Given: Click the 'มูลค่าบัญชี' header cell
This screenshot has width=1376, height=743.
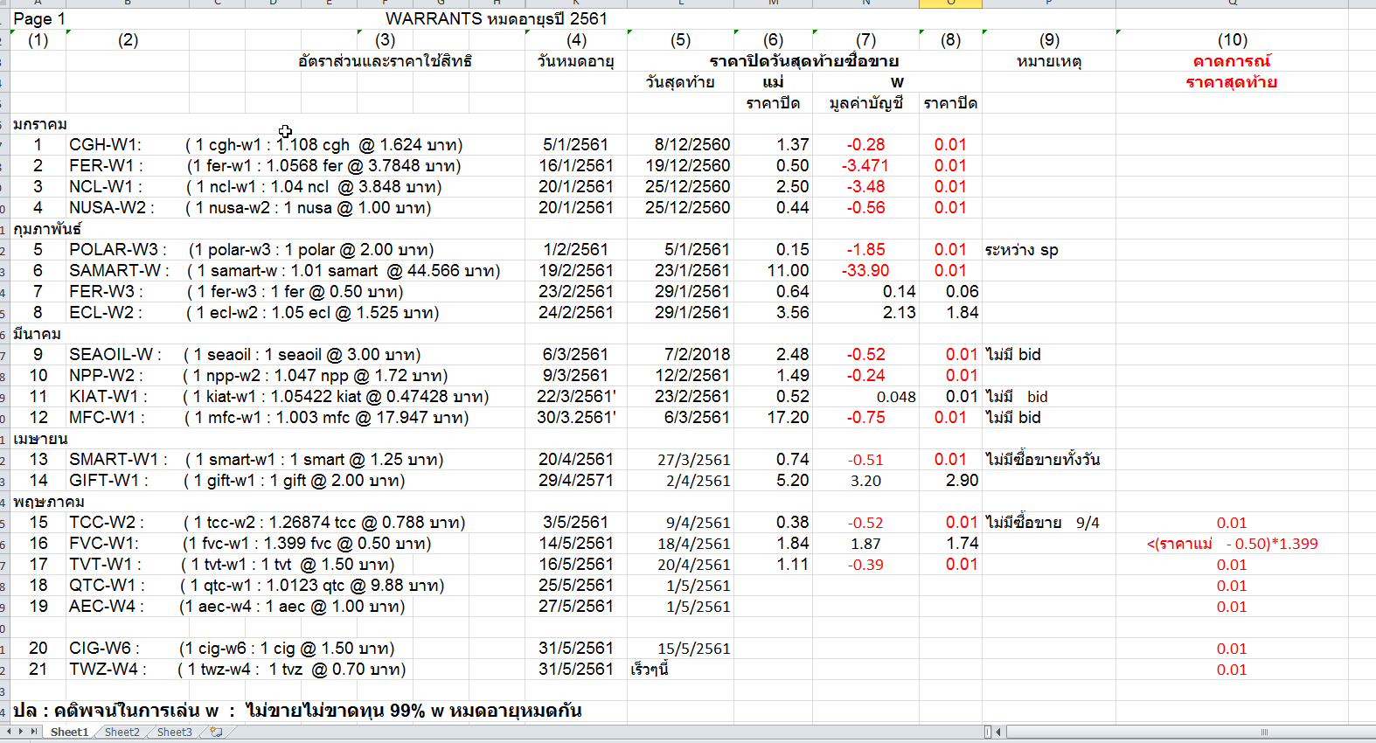Looking at the screenshot, I should pos(866,102).
